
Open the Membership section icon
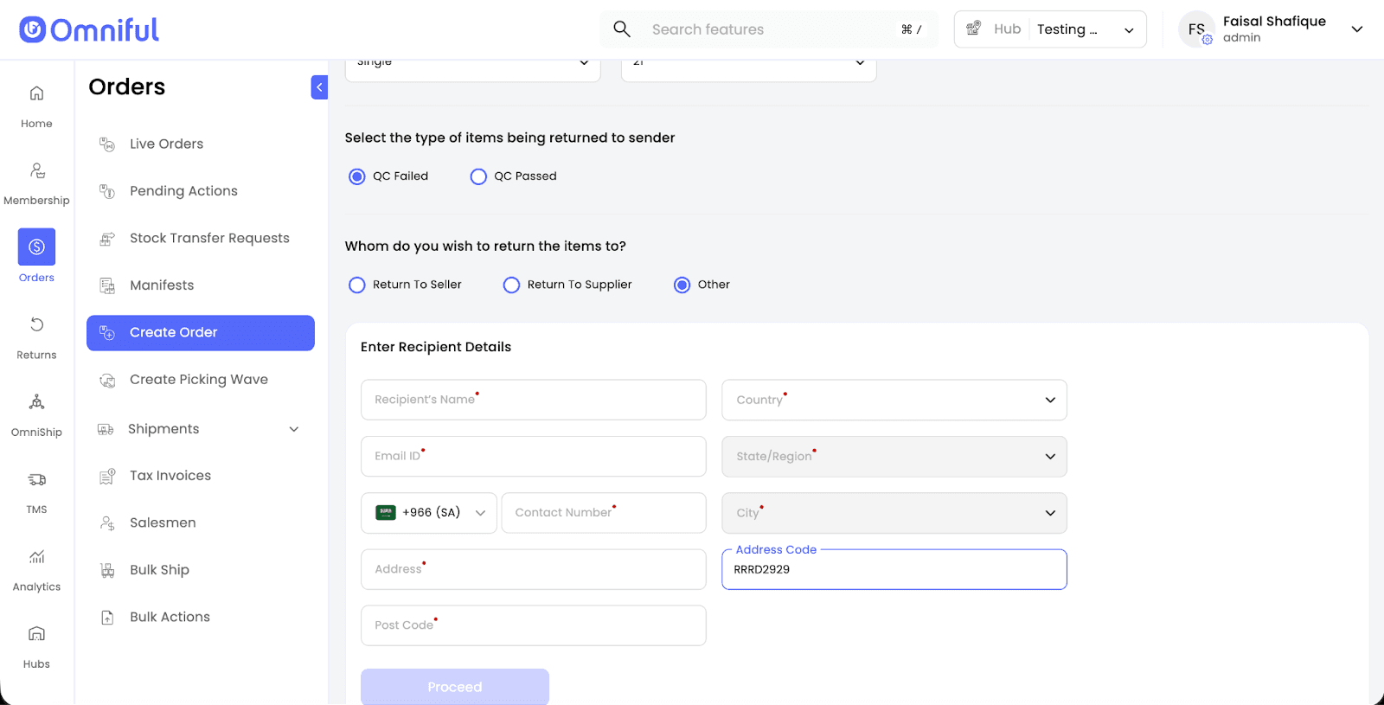36,170
